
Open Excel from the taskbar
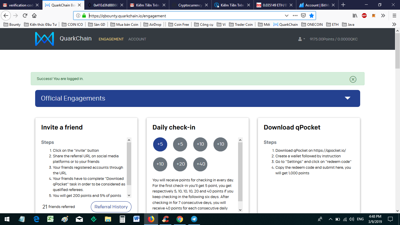51,219
